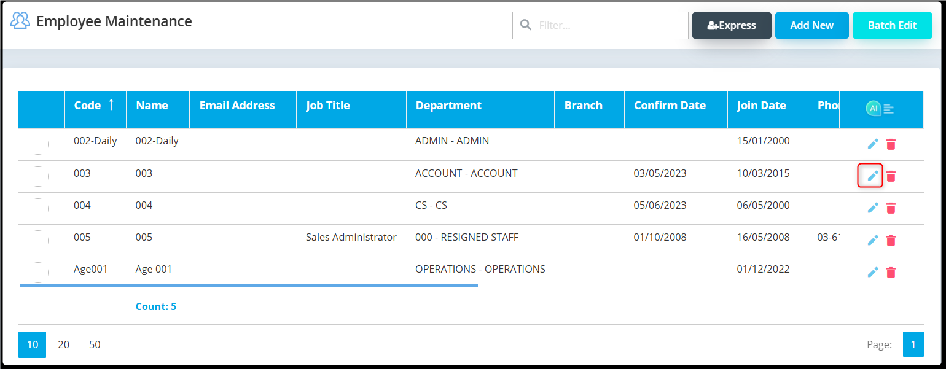This screenshot has height=369, width=946.
Task: Click confirm date 01/10/2008
Action: pos(660,237)
